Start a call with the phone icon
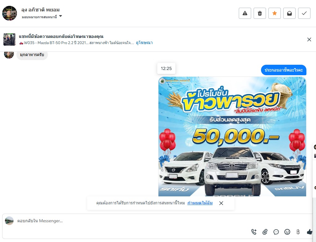Screen dimensions: 316x242 pyautogui.click(x=254, y=232)
